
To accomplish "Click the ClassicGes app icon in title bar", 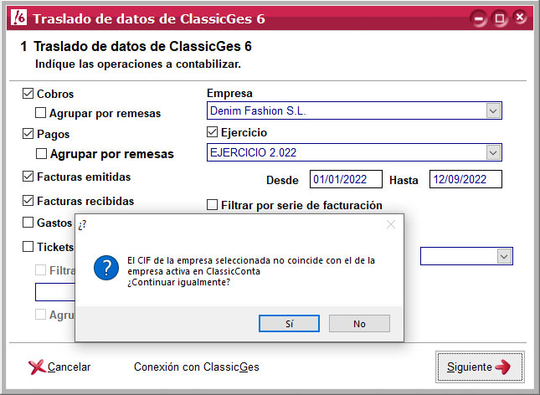I will tap(18, 18).
